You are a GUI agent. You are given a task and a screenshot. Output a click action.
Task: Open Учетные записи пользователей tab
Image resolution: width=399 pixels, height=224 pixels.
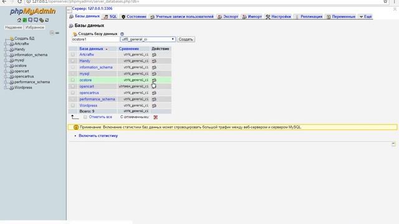click(x=181, y=17)
